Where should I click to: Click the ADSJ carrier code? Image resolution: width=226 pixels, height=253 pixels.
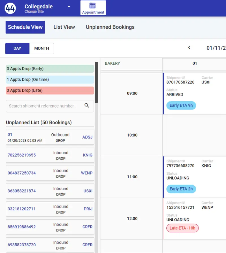click(87, 137)
